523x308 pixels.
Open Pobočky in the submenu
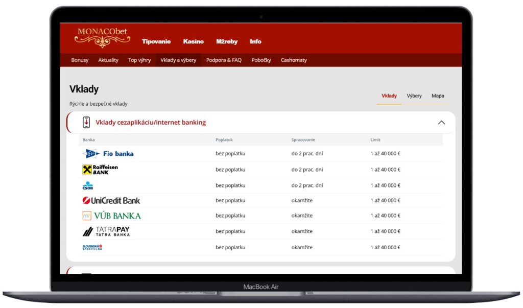[x=261, y=60]
